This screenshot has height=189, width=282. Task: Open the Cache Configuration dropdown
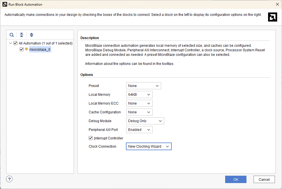point(139,112)
